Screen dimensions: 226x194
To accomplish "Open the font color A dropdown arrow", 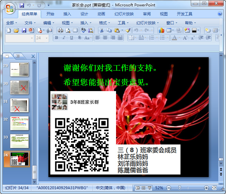I will (179, 38).
